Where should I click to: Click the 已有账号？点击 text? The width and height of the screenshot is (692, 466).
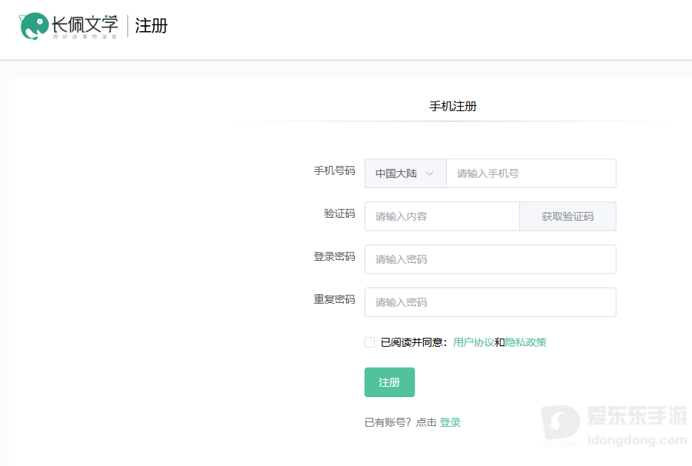400,422
